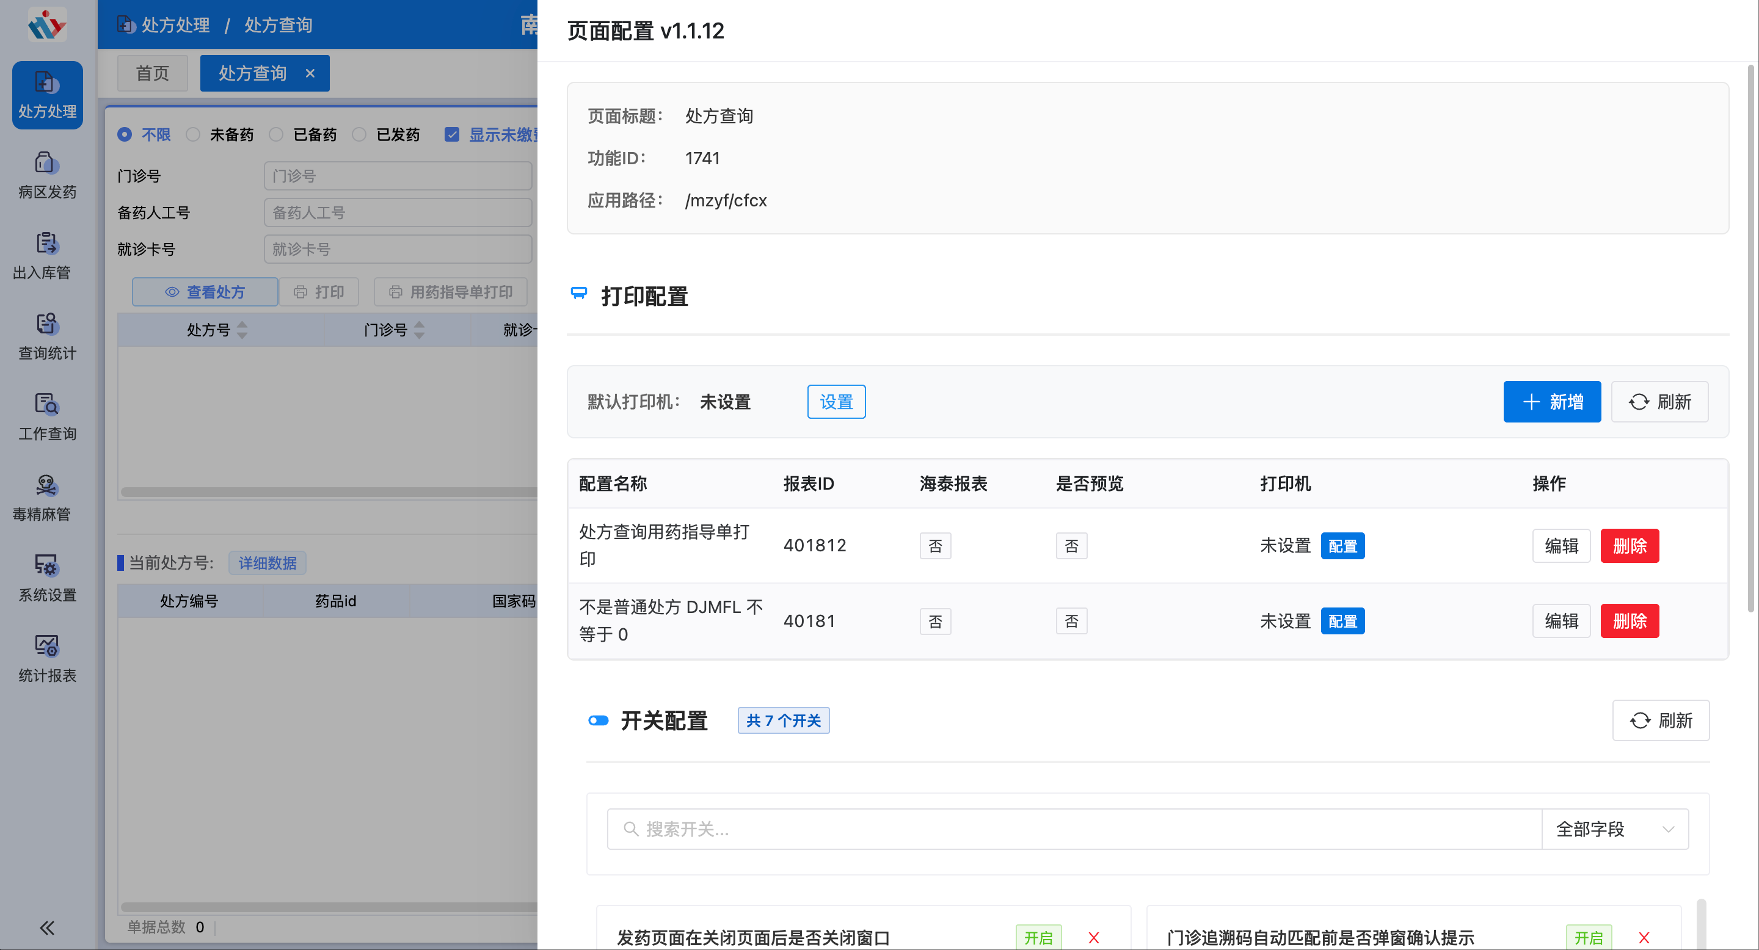Click 配置 for report 401812
1759x950 pixels.
1342,545
